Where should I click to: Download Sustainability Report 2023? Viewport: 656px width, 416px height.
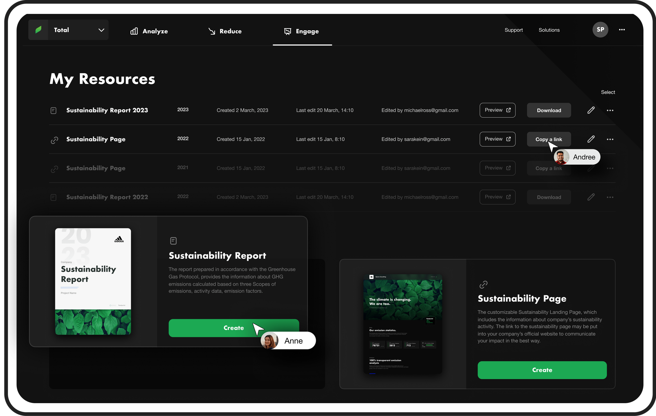549,110
